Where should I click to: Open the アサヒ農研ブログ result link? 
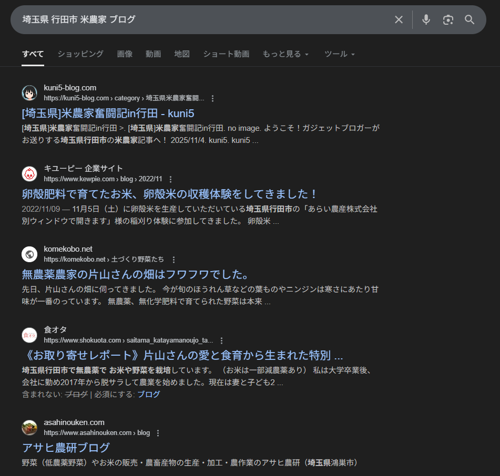[66, 448]
